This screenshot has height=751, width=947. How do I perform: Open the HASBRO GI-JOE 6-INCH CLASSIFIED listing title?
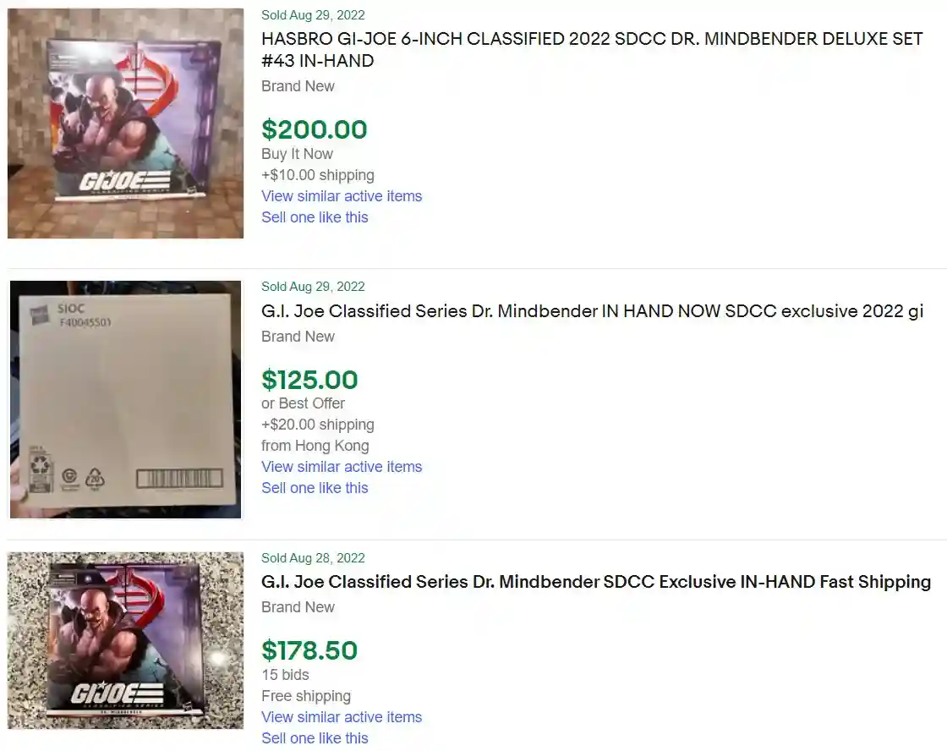(x=592, y=50)
